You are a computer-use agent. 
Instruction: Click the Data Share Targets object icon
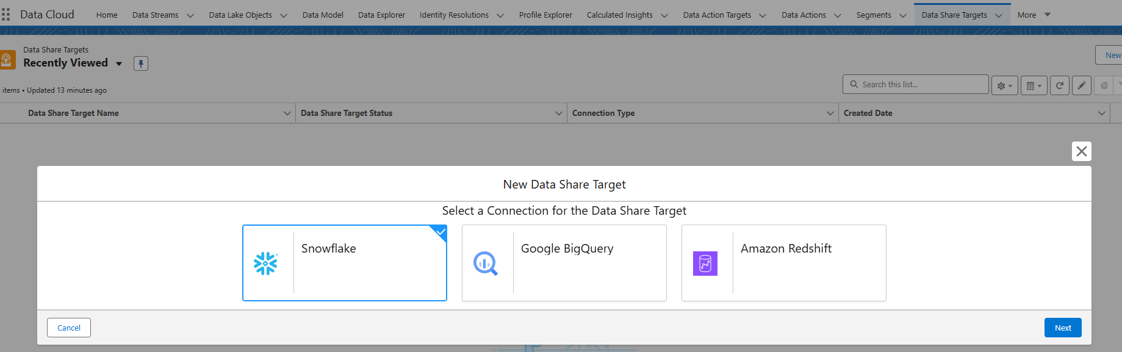[7, 59]
